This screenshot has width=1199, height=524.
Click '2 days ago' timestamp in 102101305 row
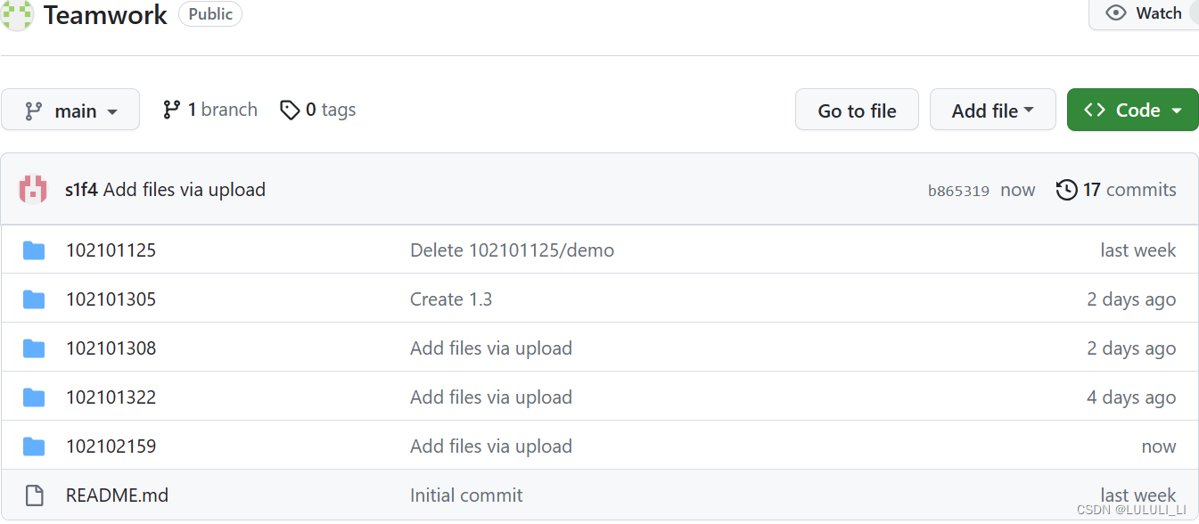(x=1131, y=299)
